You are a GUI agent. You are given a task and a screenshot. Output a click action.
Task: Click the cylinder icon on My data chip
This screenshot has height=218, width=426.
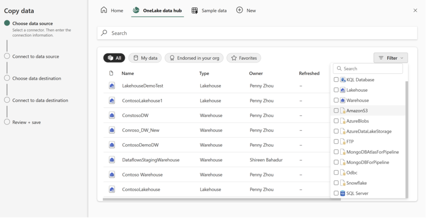(136, 58)
